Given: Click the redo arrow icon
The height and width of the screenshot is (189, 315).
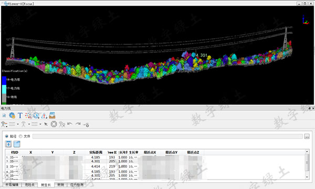Looking at the screenshot, I should (78, 124).
